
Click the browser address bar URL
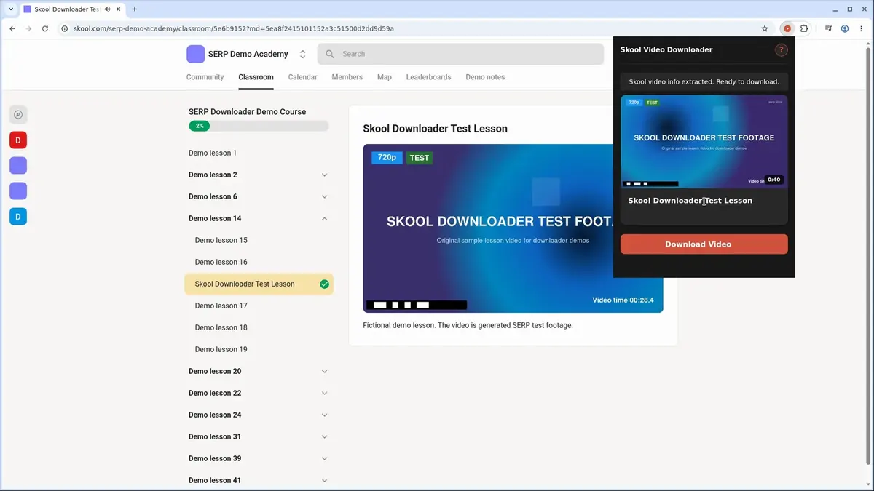[x=234, y=28]
